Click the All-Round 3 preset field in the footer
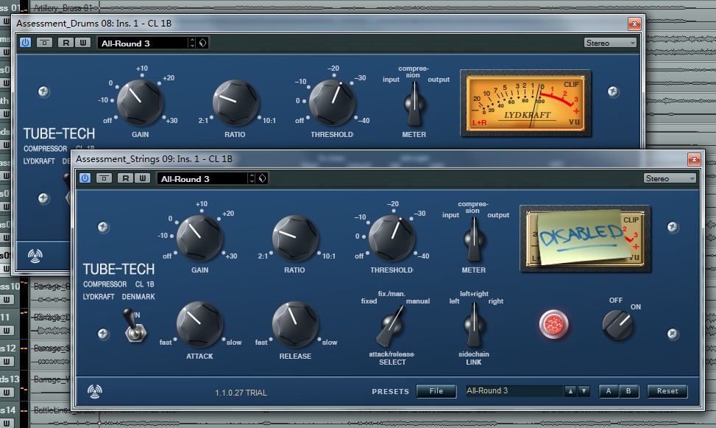Viewport: 716px width, 428px height. [x=514, y=391]
